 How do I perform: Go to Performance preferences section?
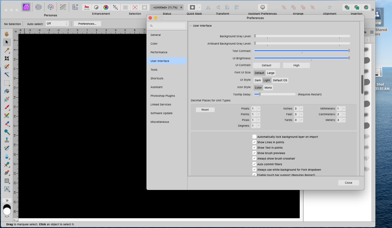(159, 52)
